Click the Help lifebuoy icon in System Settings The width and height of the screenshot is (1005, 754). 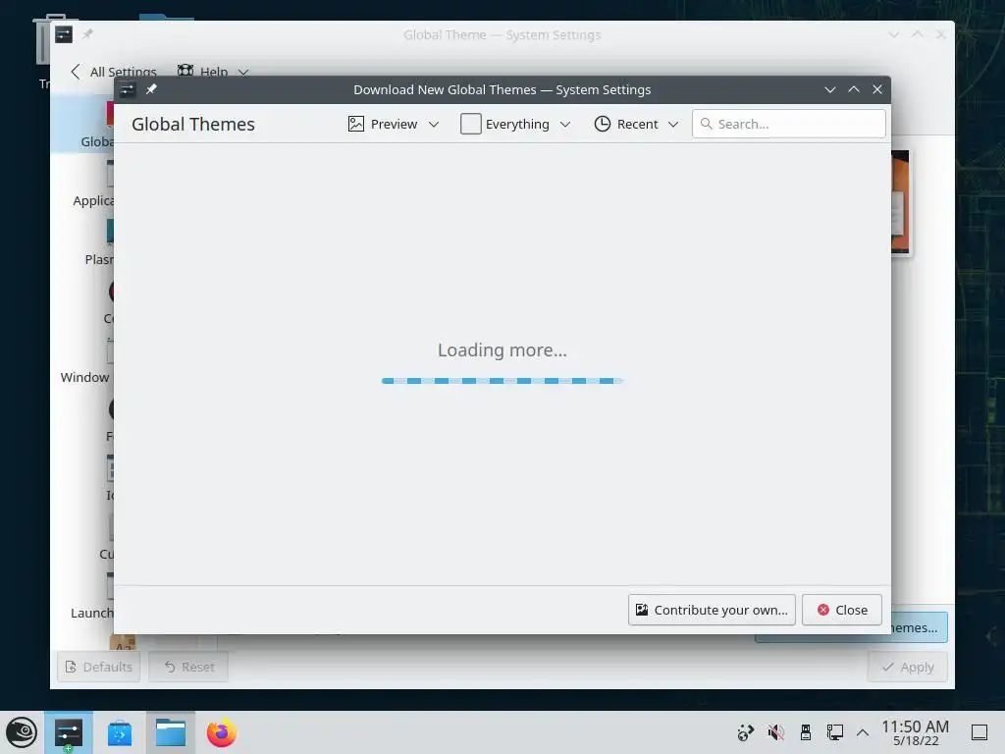(x=185, y=71)
